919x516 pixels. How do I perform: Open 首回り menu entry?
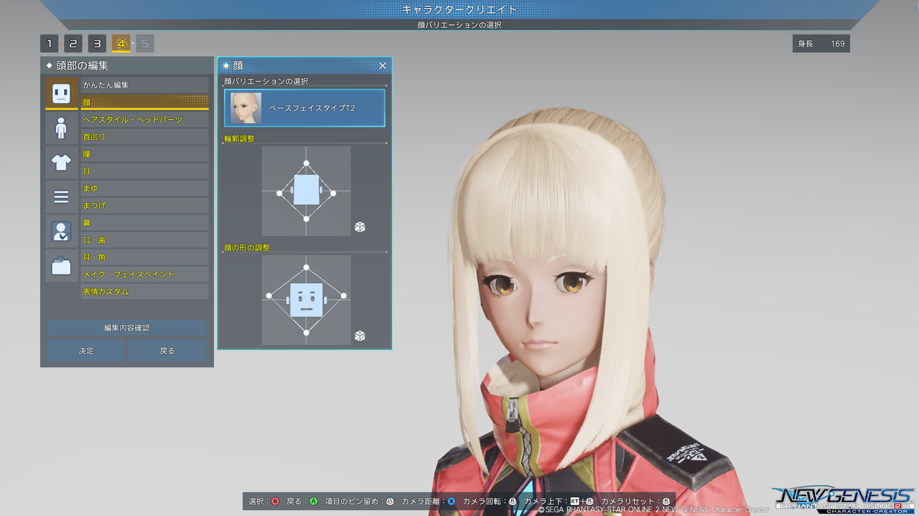click(x=144, y=137)
